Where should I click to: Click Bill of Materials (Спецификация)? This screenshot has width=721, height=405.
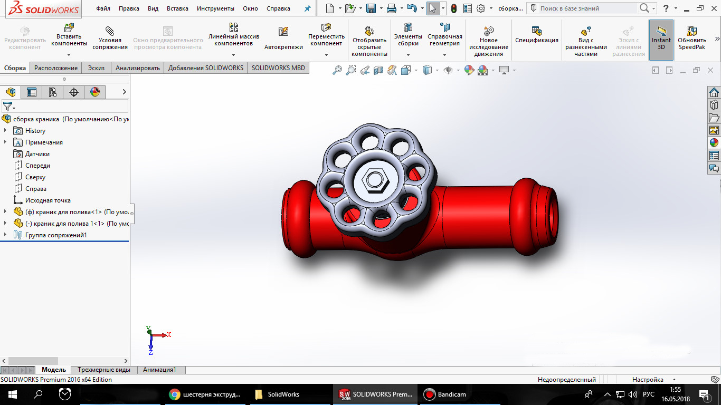(x=537, y=35)
